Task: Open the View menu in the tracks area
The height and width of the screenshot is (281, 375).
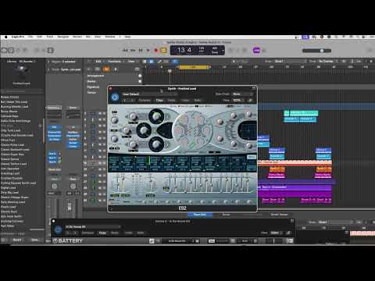Action: (131, 62)
